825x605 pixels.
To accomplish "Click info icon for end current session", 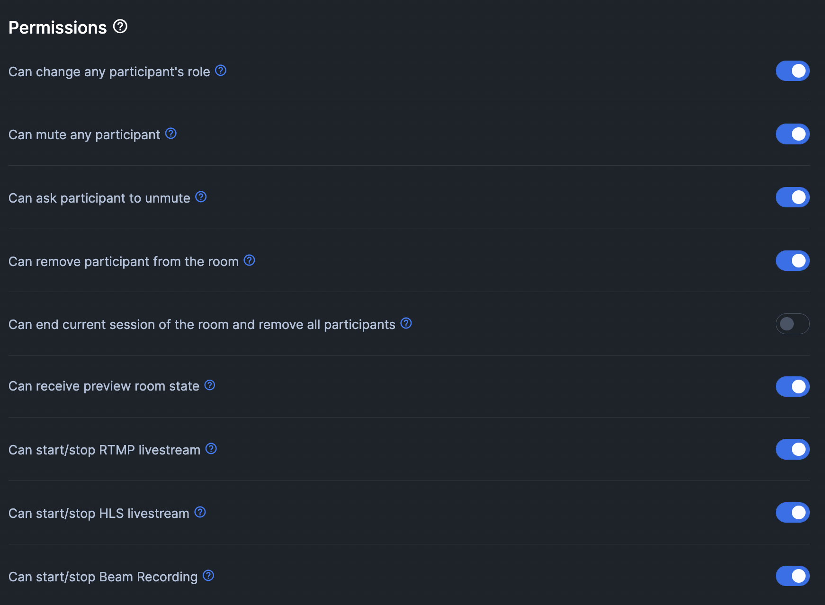I will tap(406, 323).
